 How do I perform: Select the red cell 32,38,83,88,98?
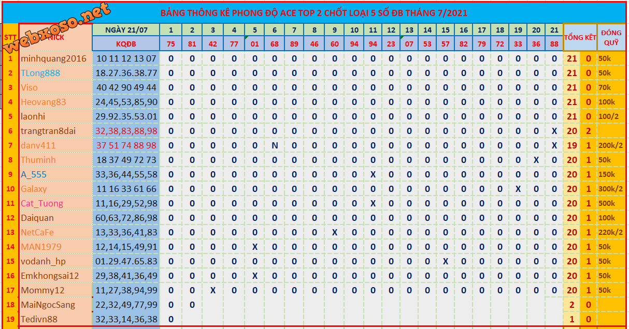coord(126,131)
